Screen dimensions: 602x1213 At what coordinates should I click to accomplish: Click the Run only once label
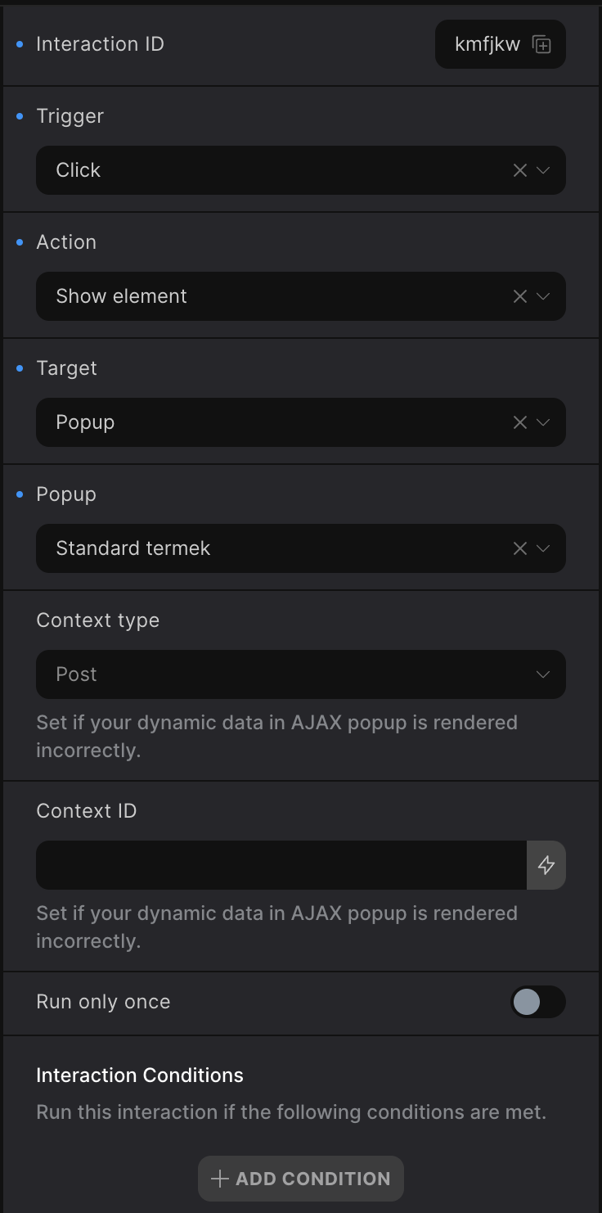[x=103, y=1002]
